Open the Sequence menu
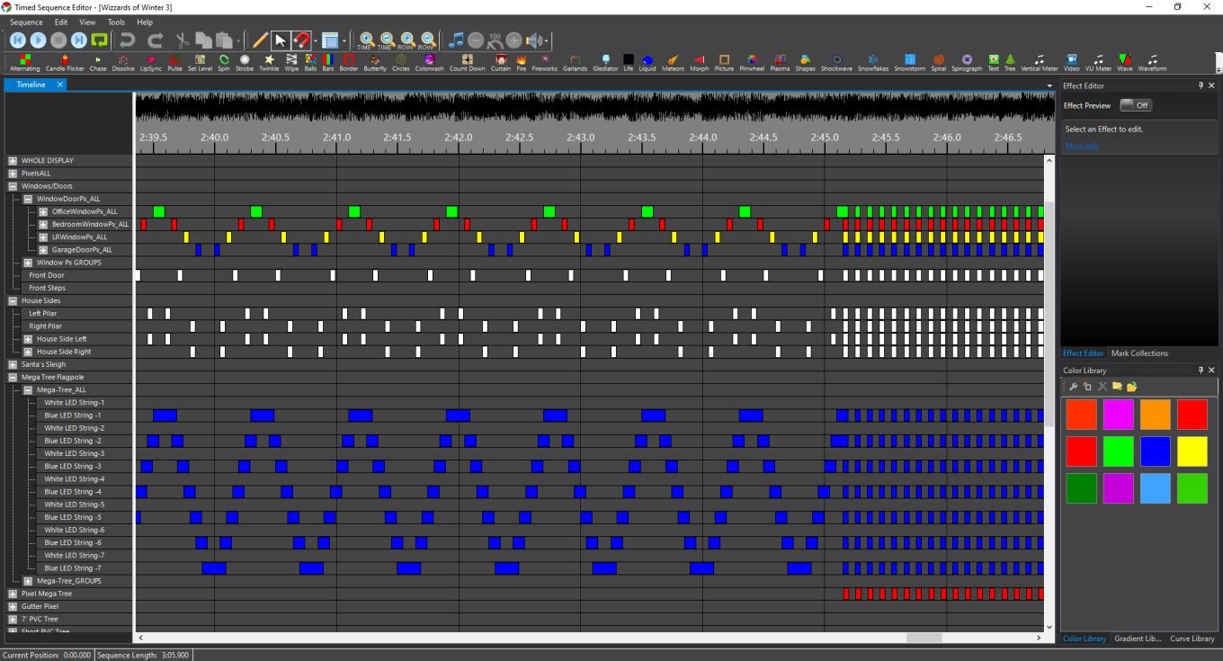The width and height of the screenshot is (1223, 661). (x=26, y=22)
